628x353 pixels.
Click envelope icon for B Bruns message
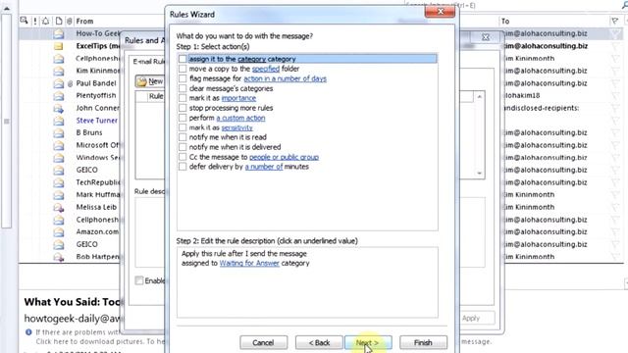click(59, 133)
